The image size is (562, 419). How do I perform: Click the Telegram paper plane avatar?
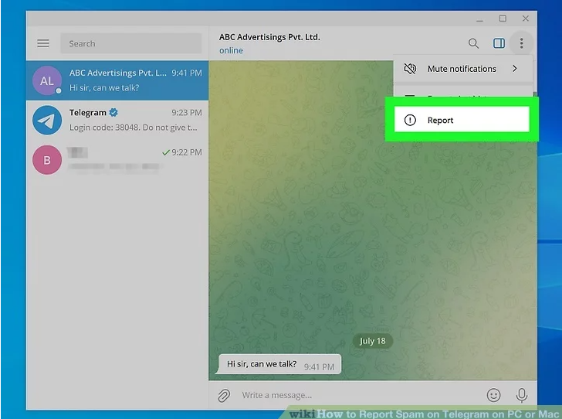[x=47, y=120]
